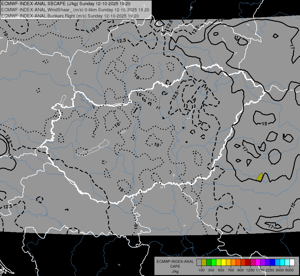Click the pure yellow 500 J/kg swatch
This screenshot has width=300, height=276.
[224, 263]
